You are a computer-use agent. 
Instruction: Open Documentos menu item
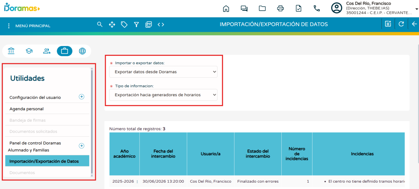pyautogui.click(x=22, y=173)
